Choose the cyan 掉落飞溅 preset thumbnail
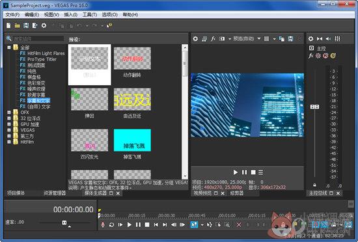Image resolution: width=358 pixels, height=242 pixels. [132, 140]
